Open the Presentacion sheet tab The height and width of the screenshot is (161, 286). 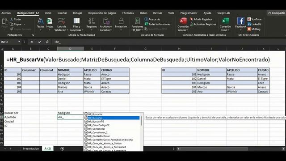coord(31,149)
